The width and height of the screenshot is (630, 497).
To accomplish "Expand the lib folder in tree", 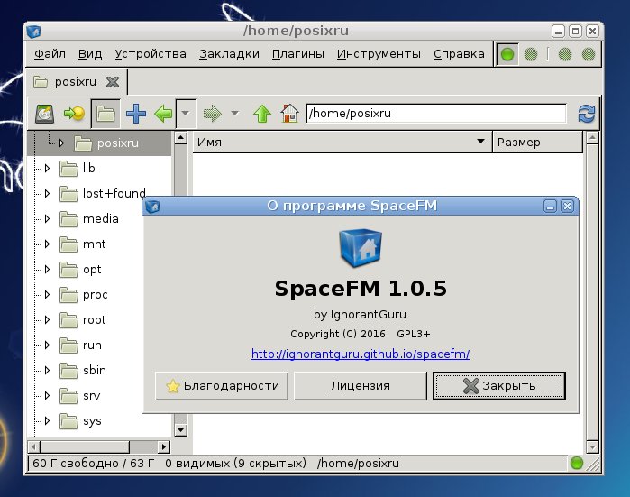I will (47, 168).
